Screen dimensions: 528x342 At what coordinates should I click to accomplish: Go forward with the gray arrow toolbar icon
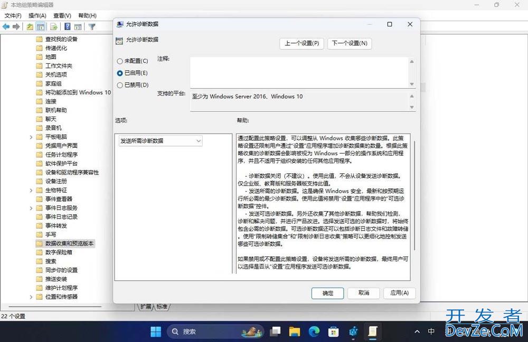click(16, 26)
